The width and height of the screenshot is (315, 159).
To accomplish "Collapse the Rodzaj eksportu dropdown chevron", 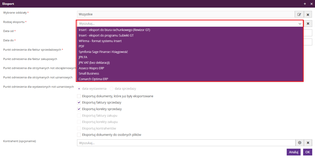I will pyautogui.click(x=300, y=24).
